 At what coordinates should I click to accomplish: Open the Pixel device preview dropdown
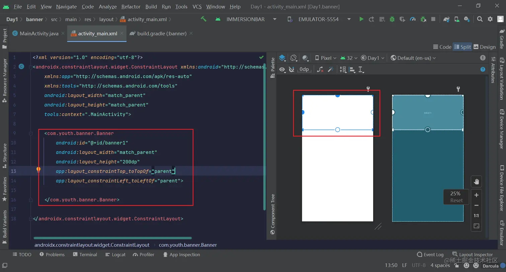point(326,58)
